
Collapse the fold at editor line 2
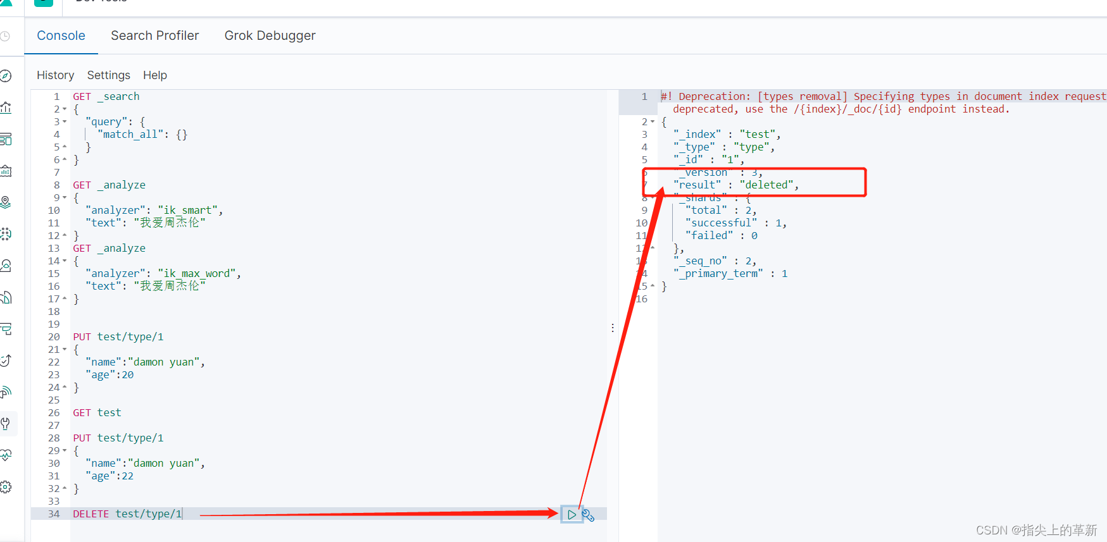click(x=65, y=109)
